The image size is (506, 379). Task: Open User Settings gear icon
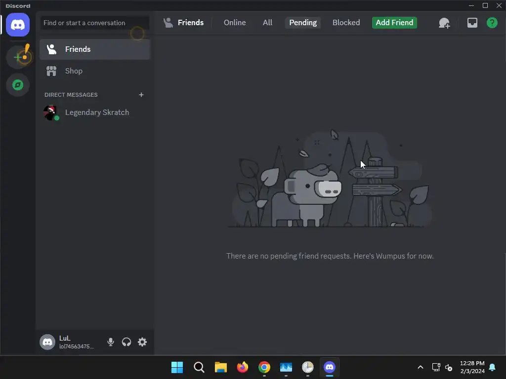click(x=142, y=342)
